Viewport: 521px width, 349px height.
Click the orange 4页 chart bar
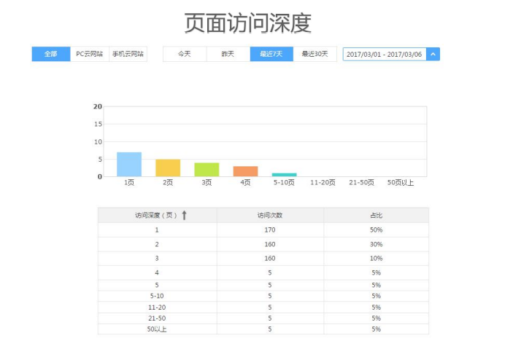245,171
